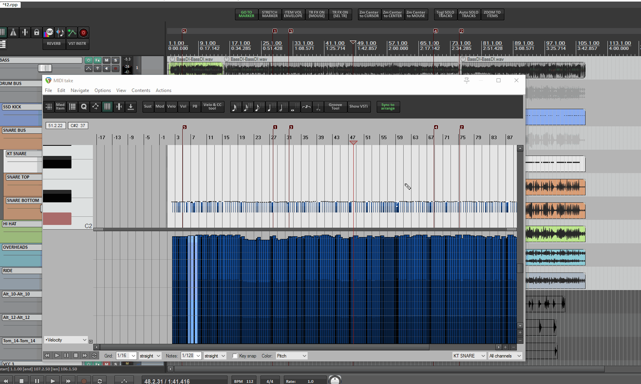Enable the Key snap checkbox
Screen dimensions: 641x384
[235, 356]
